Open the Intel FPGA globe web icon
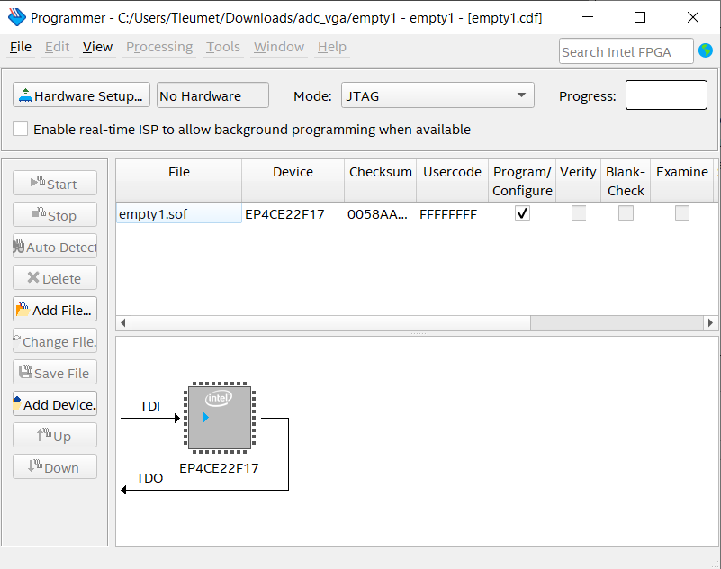Viewport: 721px width, 569px height. (x=706, y=50)
